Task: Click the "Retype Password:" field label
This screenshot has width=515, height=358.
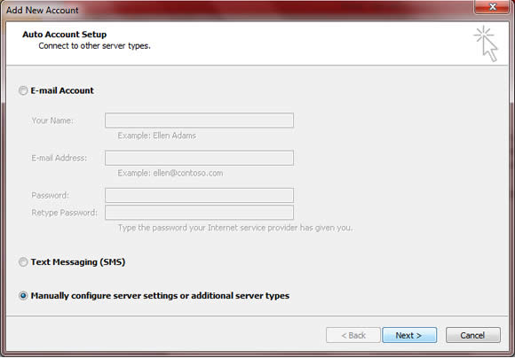Action: 64,213
